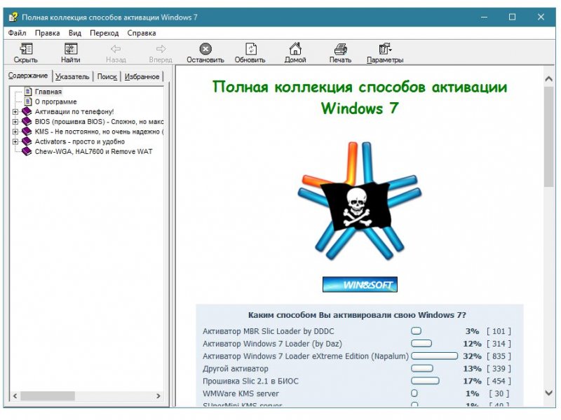Click the 'WMWare KMS server' poll entry
561x420 pixels.
pyautogui.click(x=241, y=394)
